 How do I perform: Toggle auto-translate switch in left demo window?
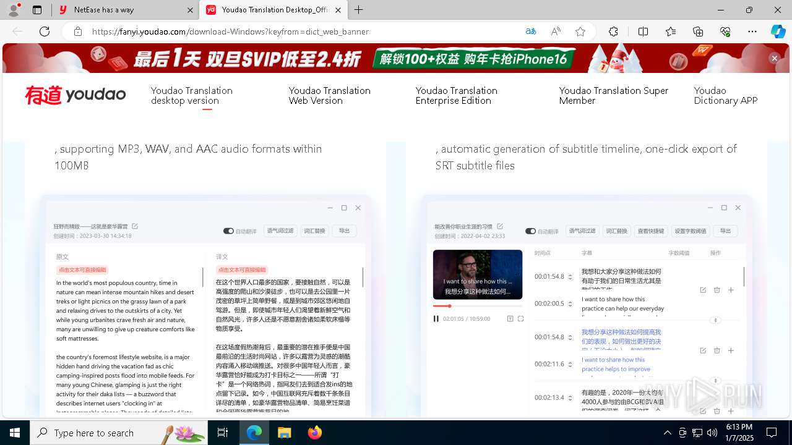(x=228, y=231)
